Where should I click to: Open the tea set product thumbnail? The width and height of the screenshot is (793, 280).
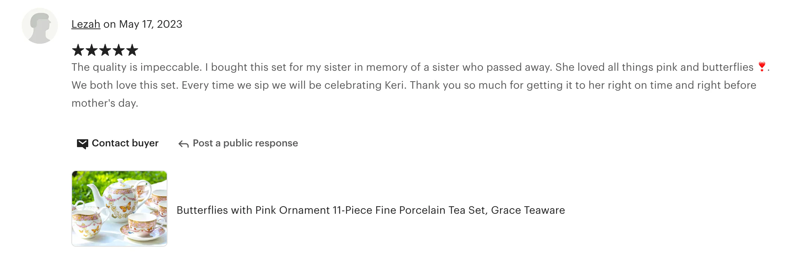pyautogui.click(x=119, y=209)
